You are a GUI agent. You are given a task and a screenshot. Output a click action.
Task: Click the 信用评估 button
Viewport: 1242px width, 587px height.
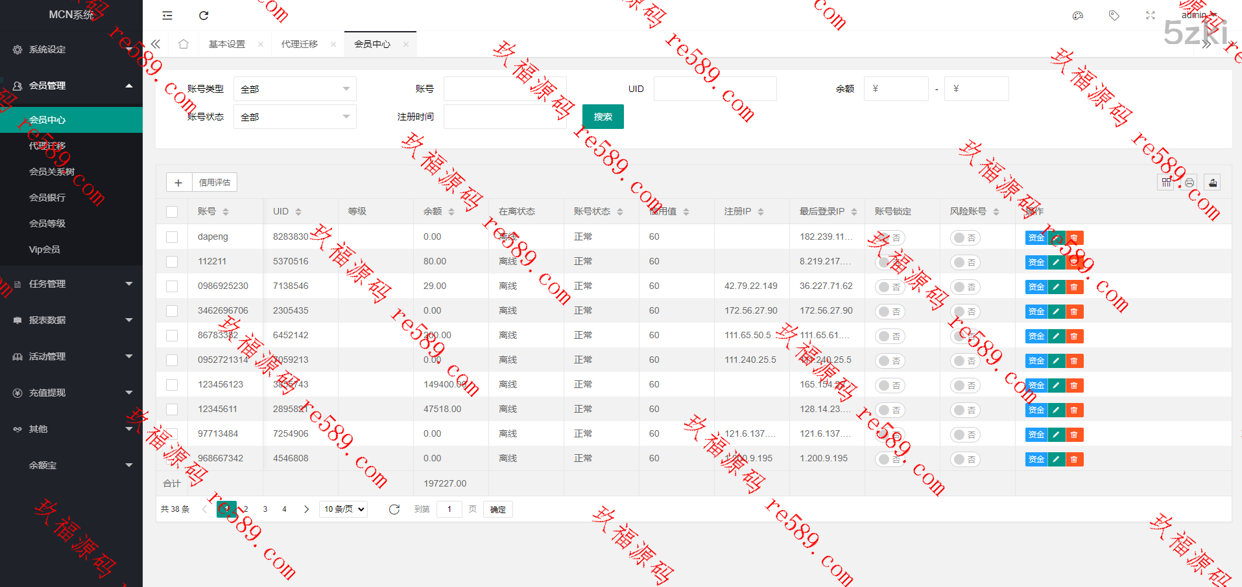(x=215, y=183)
